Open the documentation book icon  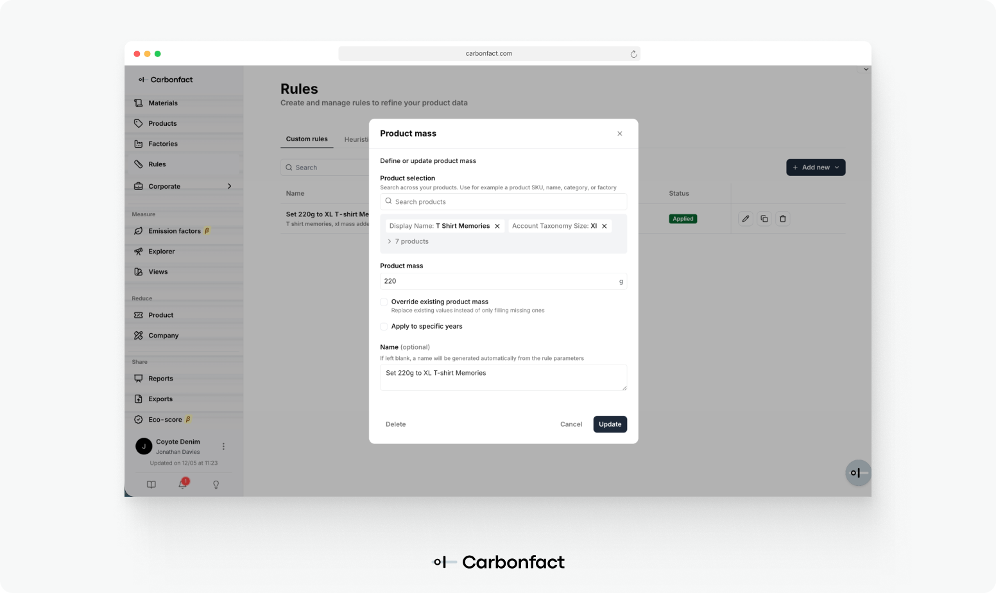151,485
